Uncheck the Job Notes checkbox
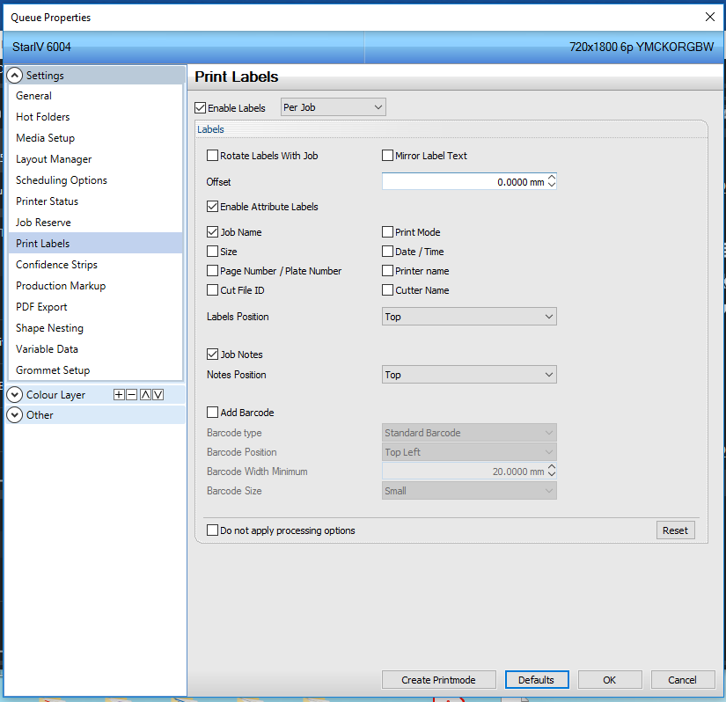Image resolution: width=726 pixels, height=702 pixels. click(x=213, y=355)
